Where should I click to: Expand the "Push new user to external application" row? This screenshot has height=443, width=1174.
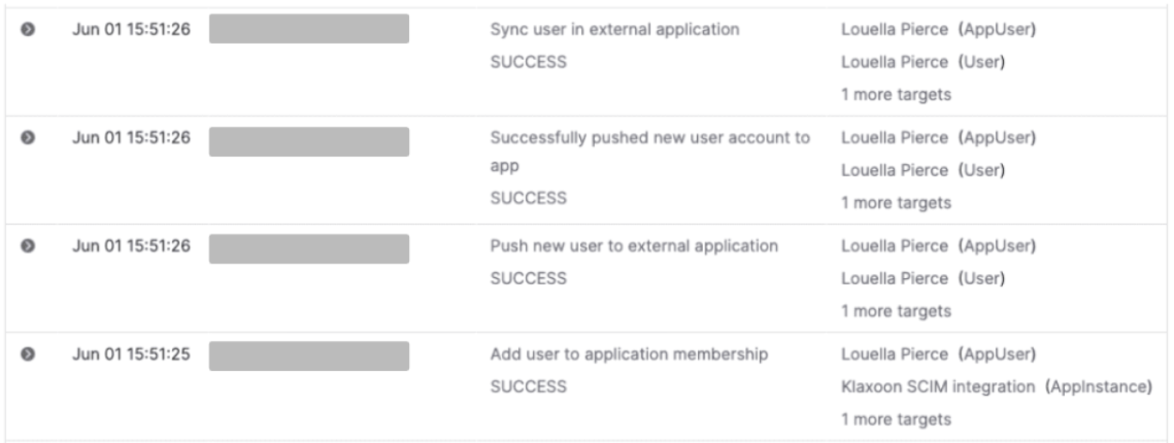click(28, 246)
